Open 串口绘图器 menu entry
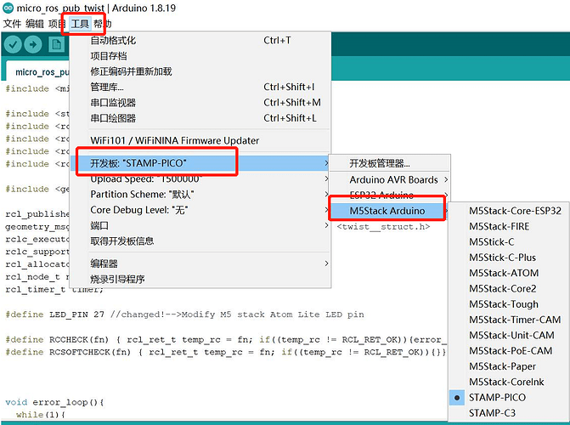This screenshot has height=425, width=570. [x=200, y=119]
